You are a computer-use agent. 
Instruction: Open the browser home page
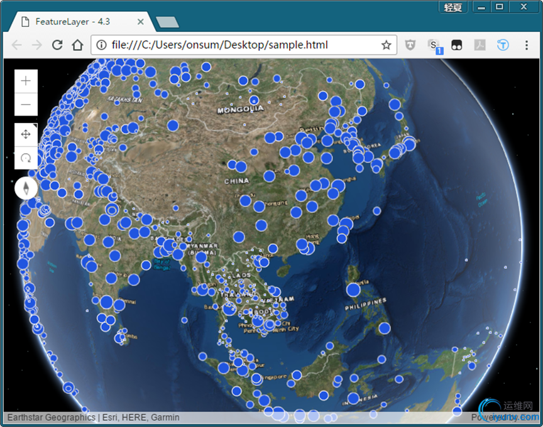[x=77, y=45]
